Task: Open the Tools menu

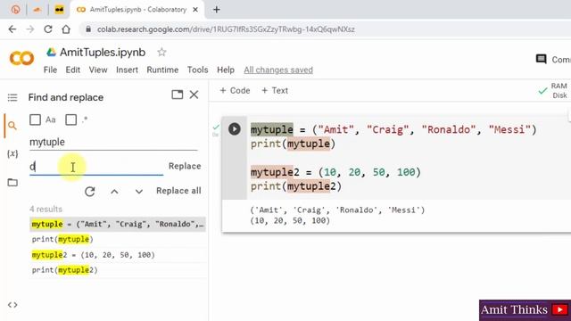Action: pyautogui.click(x=198, y=70)
